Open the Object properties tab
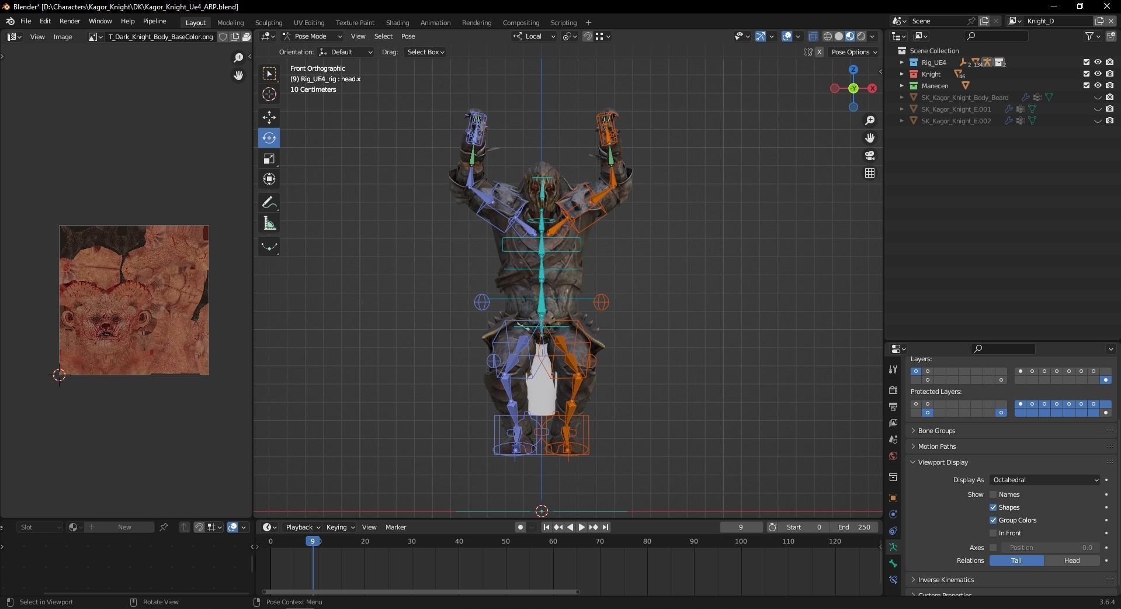This screenshot has height=609, width=1121. point(893,498)
